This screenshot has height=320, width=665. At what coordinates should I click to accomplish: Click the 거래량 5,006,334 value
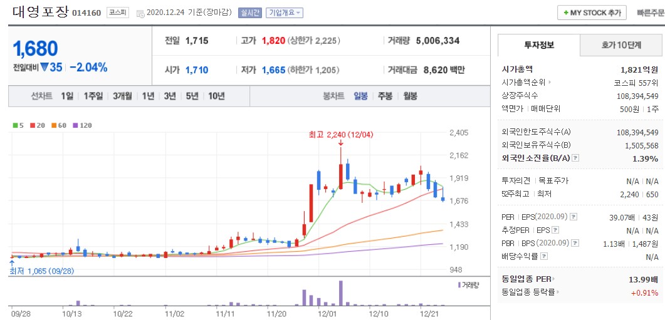pyautogui.click(x=437, y=41)
